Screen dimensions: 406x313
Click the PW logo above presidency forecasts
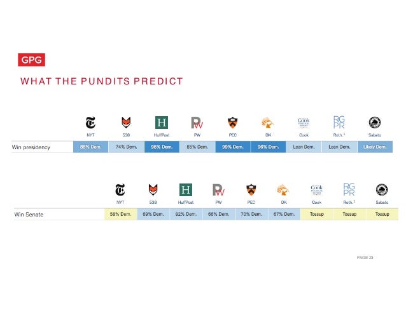197,123
